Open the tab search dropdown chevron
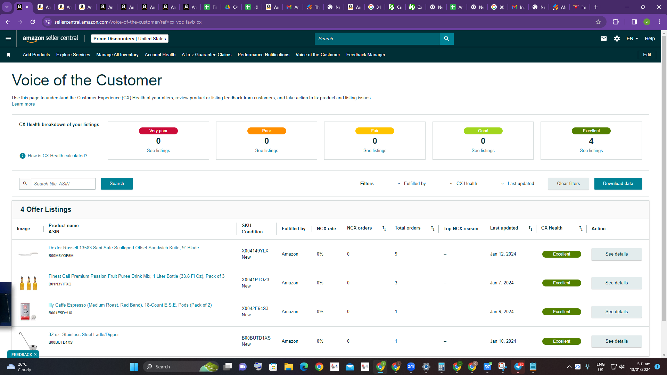Screen dimensions: 667x375 pyautogui.click(x=7, y=7)
